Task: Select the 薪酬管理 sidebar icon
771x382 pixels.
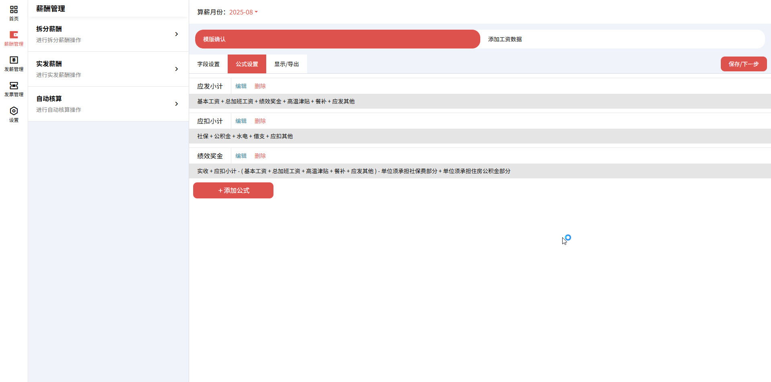Action: (x=14, y=38)
